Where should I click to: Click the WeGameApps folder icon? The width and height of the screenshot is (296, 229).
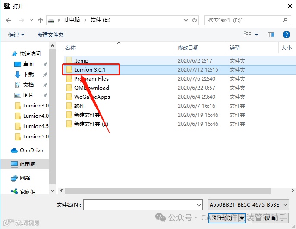pos(69,97)
